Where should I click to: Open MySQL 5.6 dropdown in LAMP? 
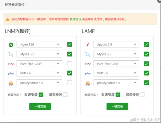coord(116,54)
